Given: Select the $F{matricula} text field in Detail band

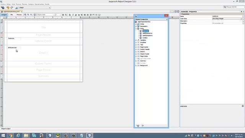Looking at the screenshot, I should [x=14, y=48].
